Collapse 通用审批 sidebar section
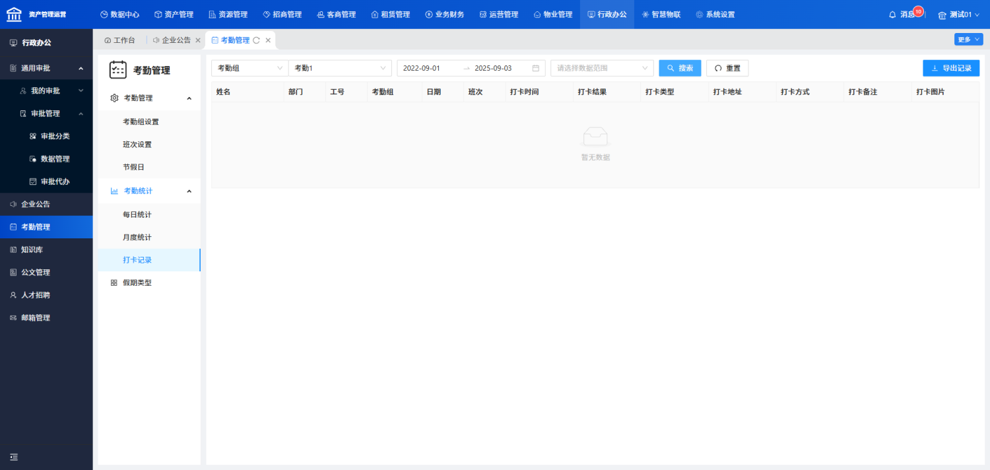The width and height of the screenshot is (990, 470). (x=46, y=68)
